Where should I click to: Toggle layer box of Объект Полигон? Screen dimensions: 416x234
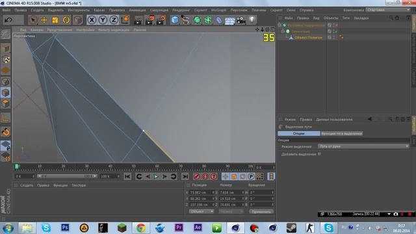[330, 38]
